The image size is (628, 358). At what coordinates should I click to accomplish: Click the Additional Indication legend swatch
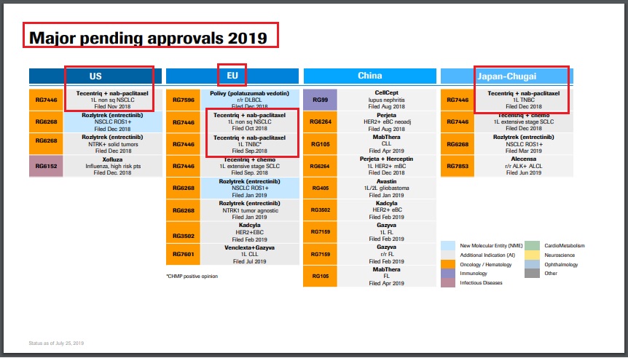coord(448,255)
